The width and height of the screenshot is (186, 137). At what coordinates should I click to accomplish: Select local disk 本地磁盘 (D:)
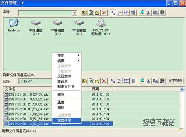pos(57,27)
